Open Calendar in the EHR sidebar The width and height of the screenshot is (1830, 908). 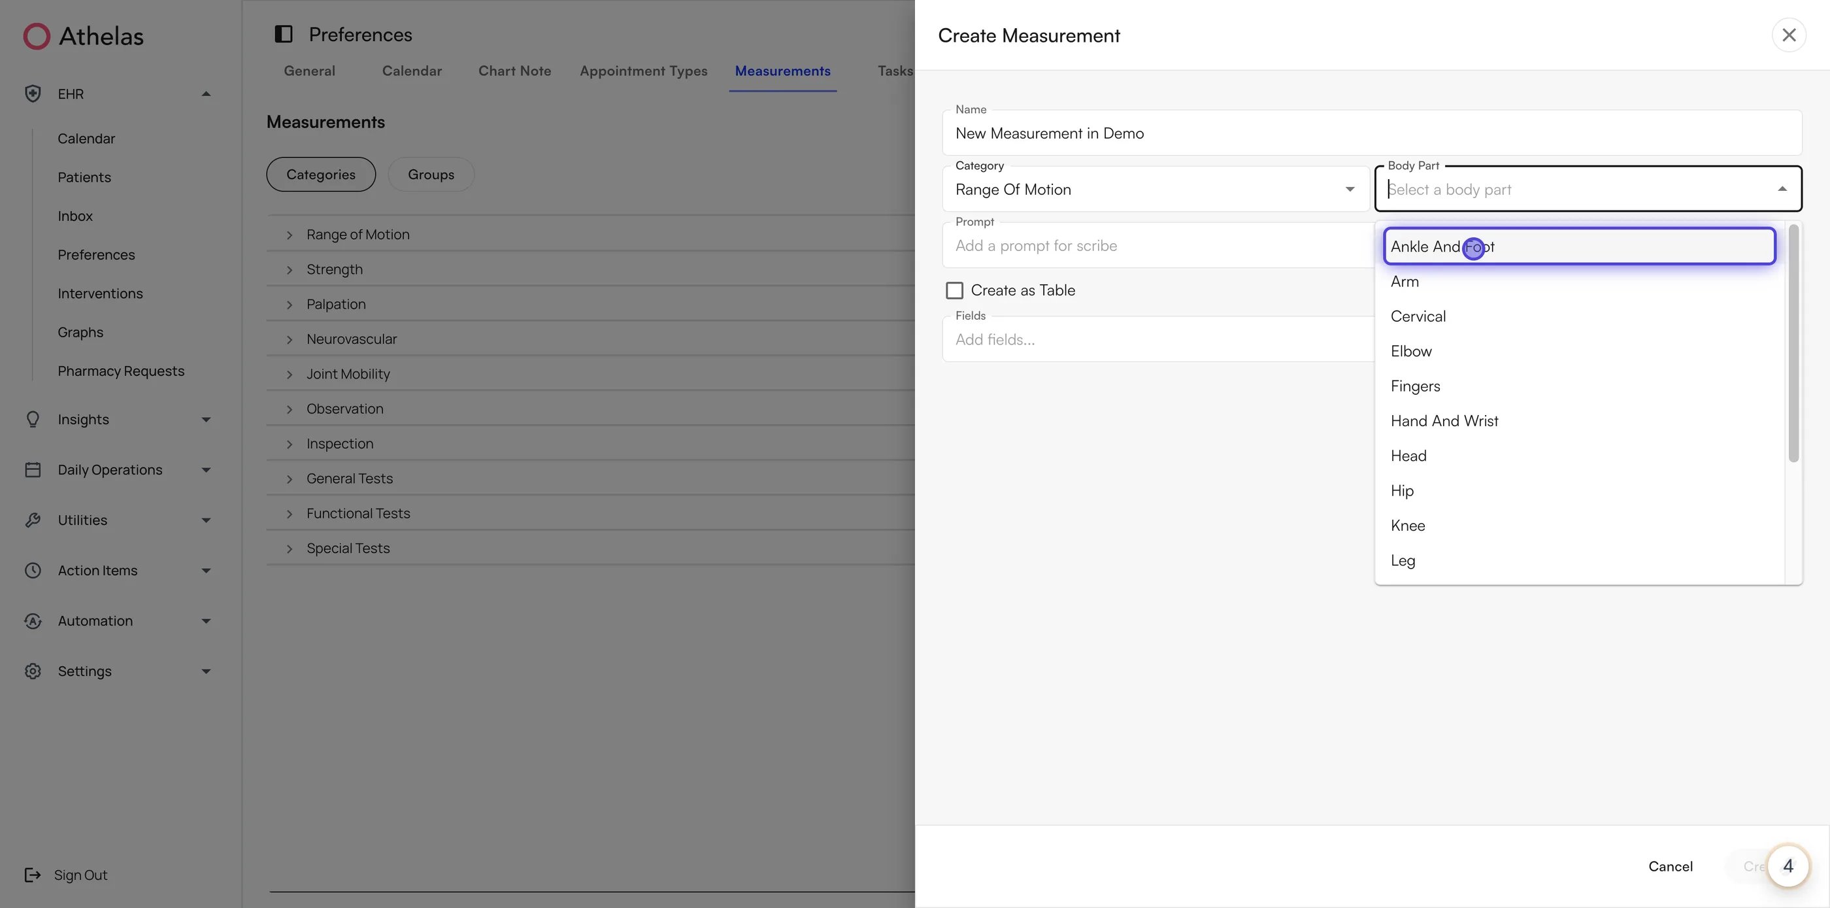coord(86,139)
